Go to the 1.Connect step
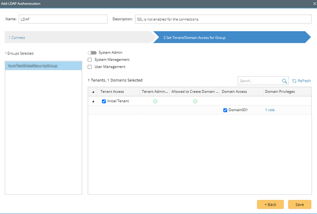The width and height of the screenshot is (317, 214). coord(17,38)
